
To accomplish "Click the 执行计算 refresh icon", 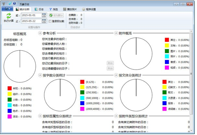I will (x=9, y=16).
